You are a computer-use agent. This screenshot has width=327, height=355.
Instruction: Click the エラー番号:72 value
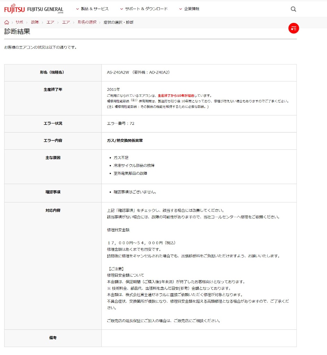[x=121, y=124]
